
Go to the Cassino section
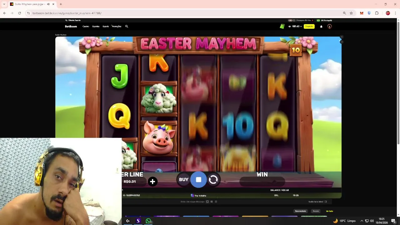point(86,26)
